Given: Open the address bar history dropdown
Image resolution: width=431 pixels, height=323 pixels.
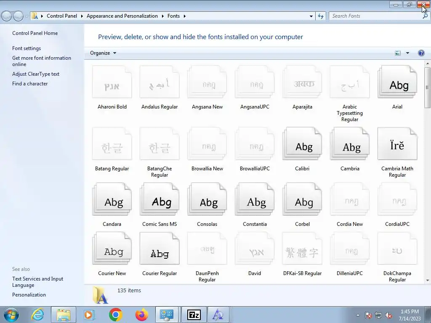Looking at the screenshot, I should [x=311, y=16].
